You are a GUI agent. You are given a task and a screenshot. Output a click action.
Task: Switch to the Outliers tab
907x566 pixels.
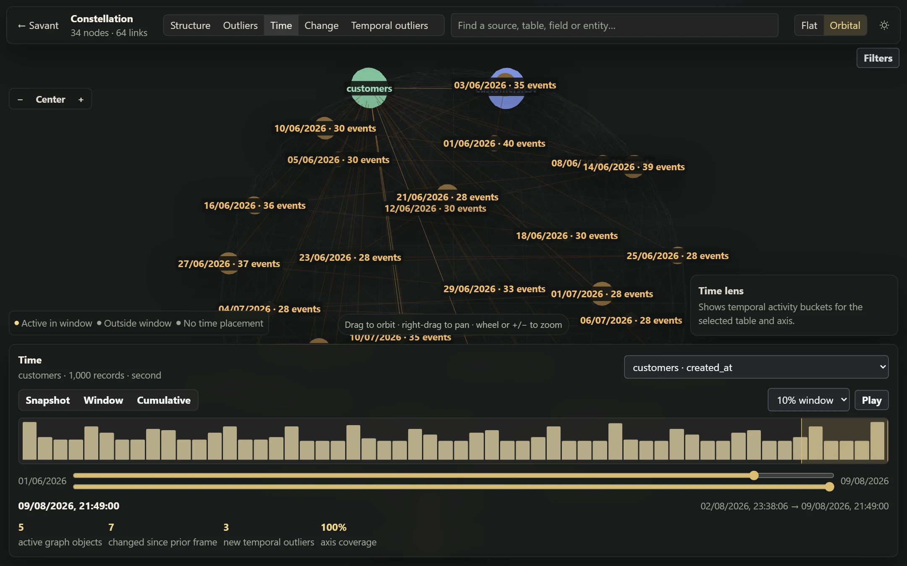pos(240,26)
